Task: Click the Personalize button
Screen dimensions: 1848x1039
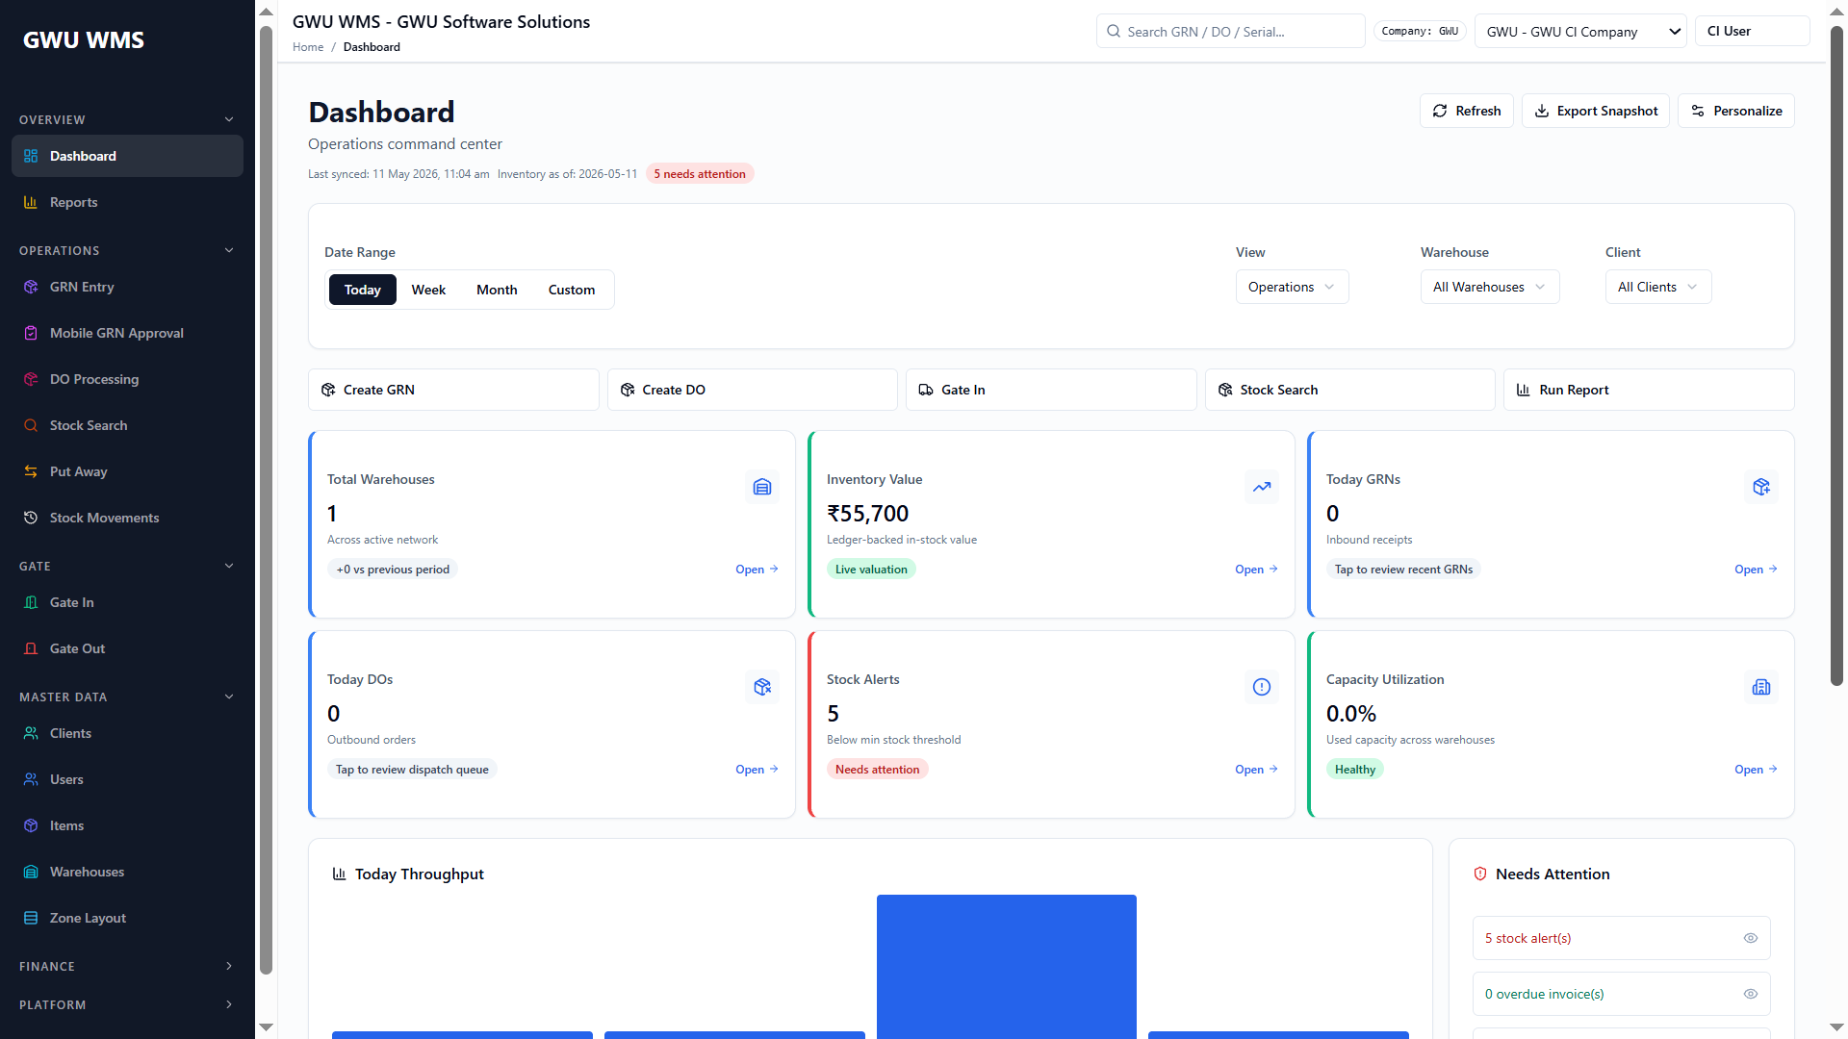Action: 1735,111
